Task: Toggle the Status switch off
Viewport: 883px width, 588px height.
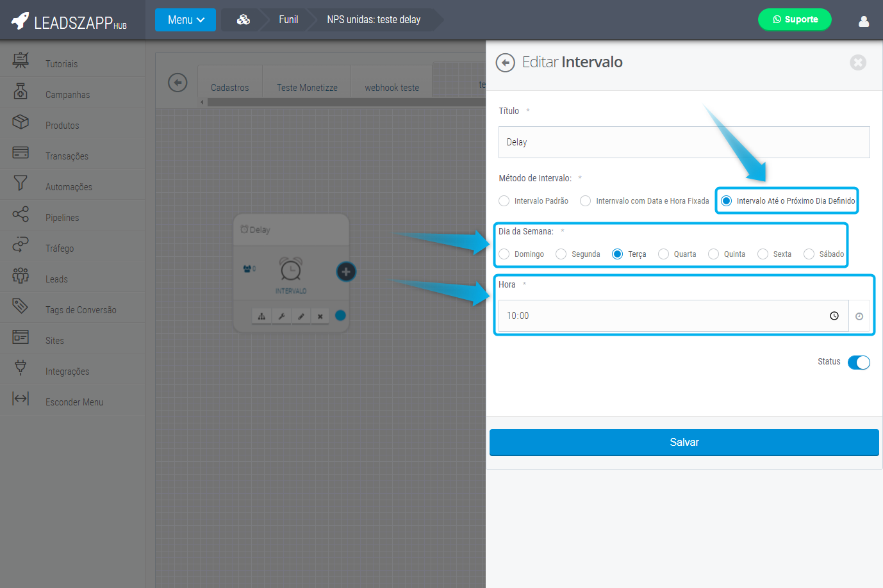Action: [x=858, y=363]
